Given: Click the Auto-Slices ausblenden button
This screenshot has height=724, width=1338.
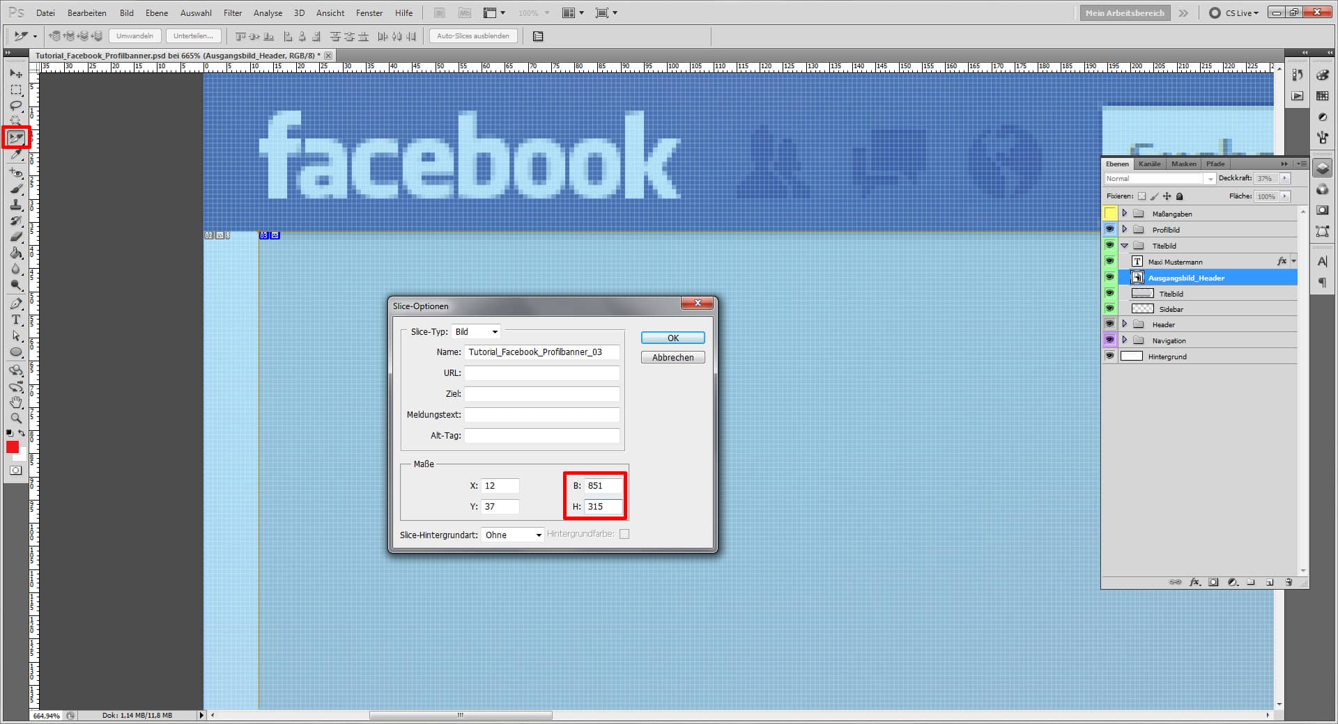Looking at the screenshot, I should 472,36.
